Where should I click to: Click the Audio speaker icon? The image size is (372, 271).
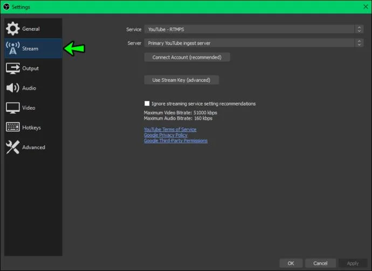(12, 88)
